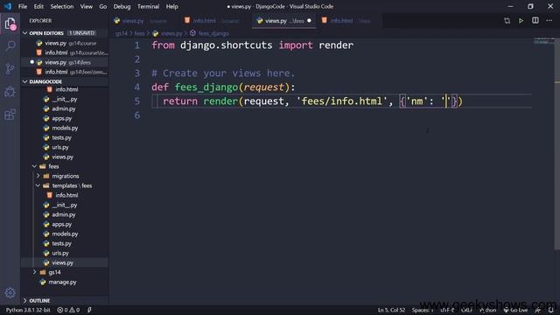560x315 pixels.
Task: Click the Go Live status bar button
Action: coord(515,310)
